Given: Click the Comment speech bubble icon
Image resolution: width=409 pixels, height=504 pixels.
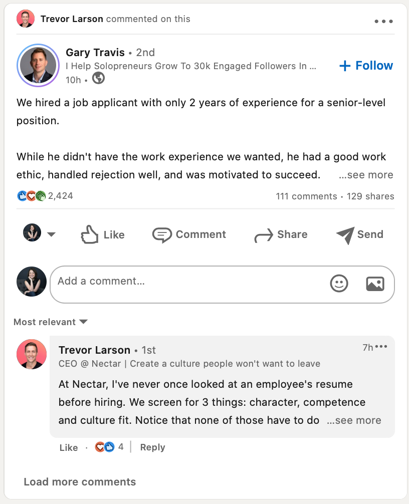Looking at the screenshot, I should click(x=162, y=234).
